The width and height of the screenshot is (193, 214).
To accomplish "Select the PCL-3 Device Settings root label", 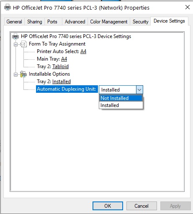I will [76, 36].
